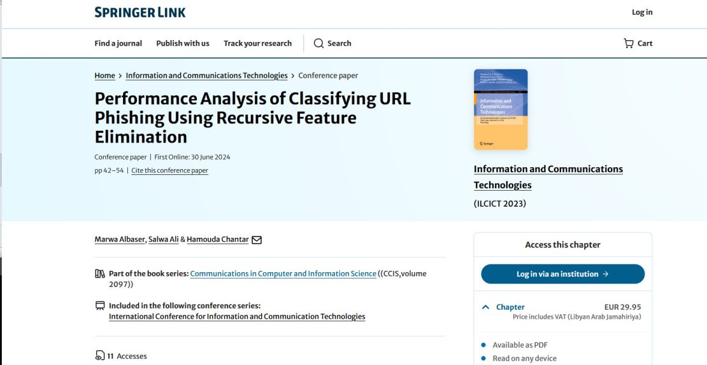This screenshot has width=707, height=365.
Task: Click the conference series presentation icon
Action: [x=100, y=306]
